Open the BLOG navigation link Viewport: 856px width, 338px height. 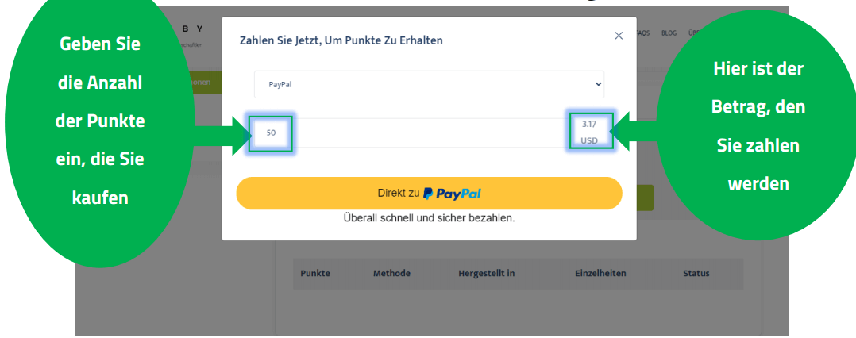click(x=669, y=33)
